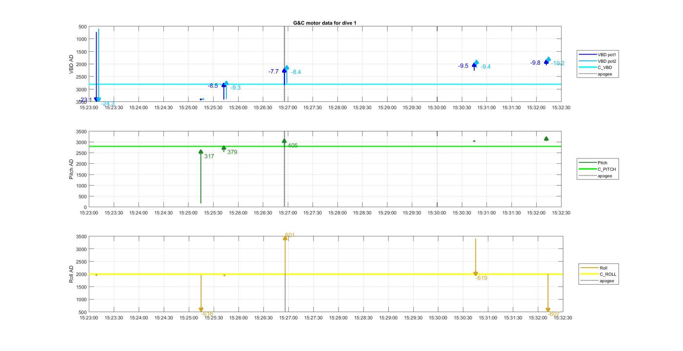Click the 'VBD AD' y-axis label

(x=71, y=64)
